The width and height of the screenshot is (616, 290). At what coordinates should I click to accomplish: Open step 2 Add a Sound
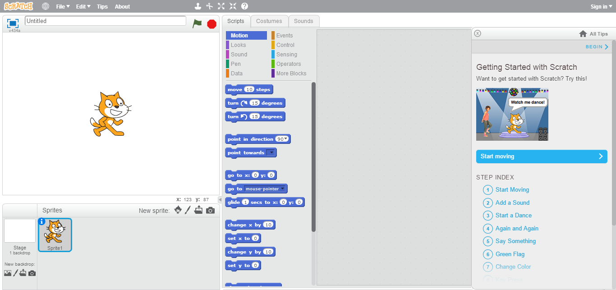tap(506, 203)
